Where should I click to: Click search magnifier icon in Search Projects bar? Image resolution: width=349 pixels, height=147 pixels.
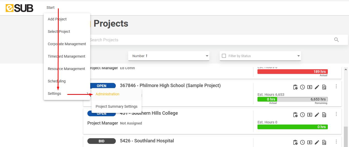pos(336,40)
